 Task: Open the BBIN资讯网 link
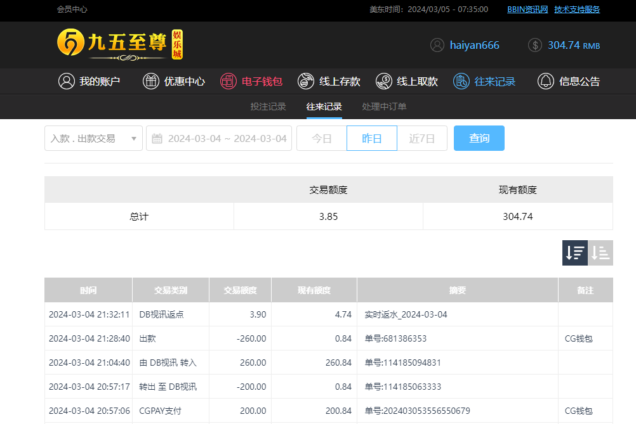(527, 10)
